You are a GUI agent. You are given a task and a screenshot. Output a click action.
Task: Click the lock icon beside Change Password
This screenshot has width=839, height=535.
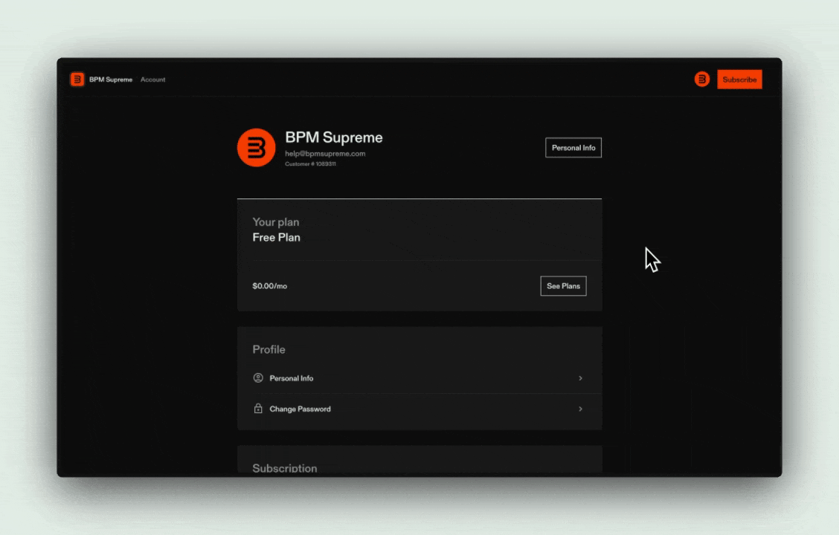click(258, 409)
